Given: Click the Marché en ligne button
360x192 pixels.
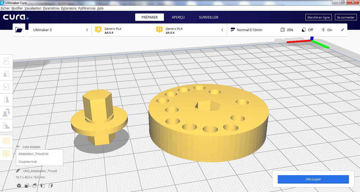Looking at the screenshot, I should [319, 17].
